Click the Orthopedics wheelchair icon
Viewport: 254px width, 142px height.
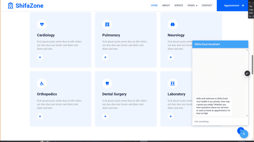(x=42, y=83)
